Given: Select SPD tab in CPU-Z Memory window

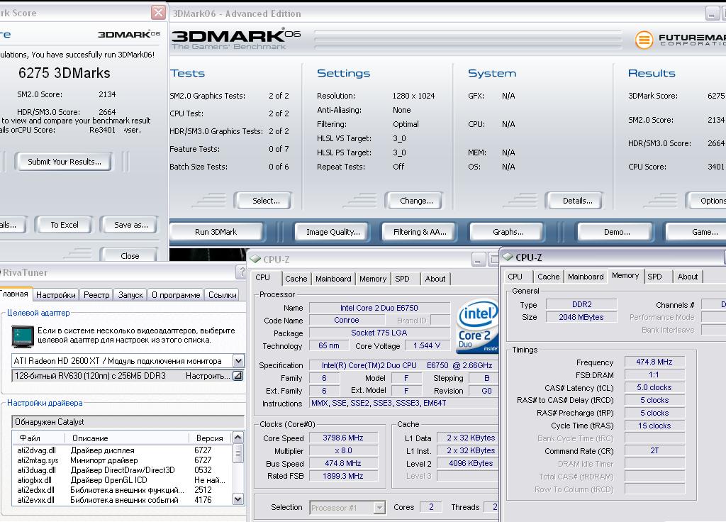Looking at the screenshot, I should [x=654, y=277].
